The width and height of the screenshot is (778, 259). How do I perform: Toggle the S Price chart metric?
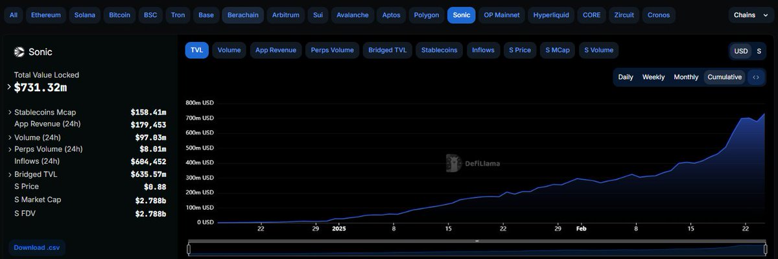point(520,50)
